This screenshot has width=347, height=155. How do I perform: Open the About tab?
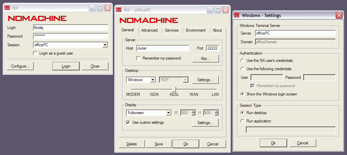[x=217, y=30]
